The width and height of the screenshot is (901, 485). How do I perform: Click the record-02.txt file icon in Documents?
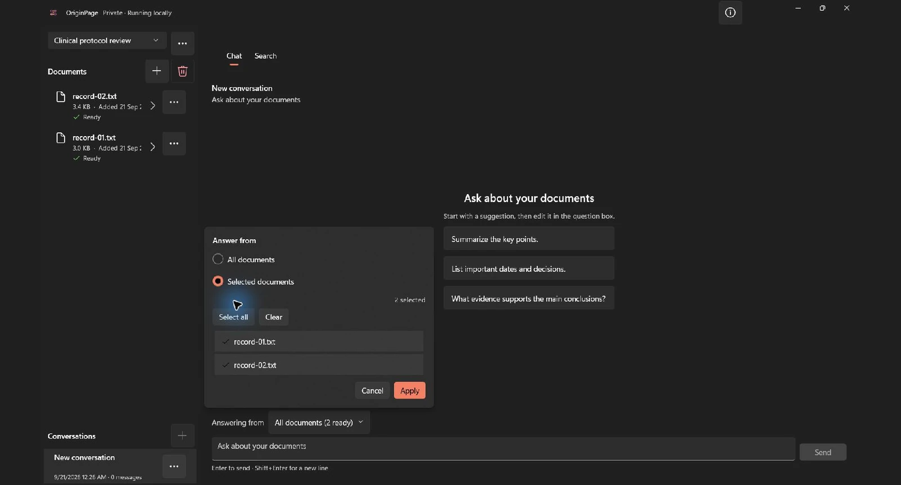click(61, 97)
